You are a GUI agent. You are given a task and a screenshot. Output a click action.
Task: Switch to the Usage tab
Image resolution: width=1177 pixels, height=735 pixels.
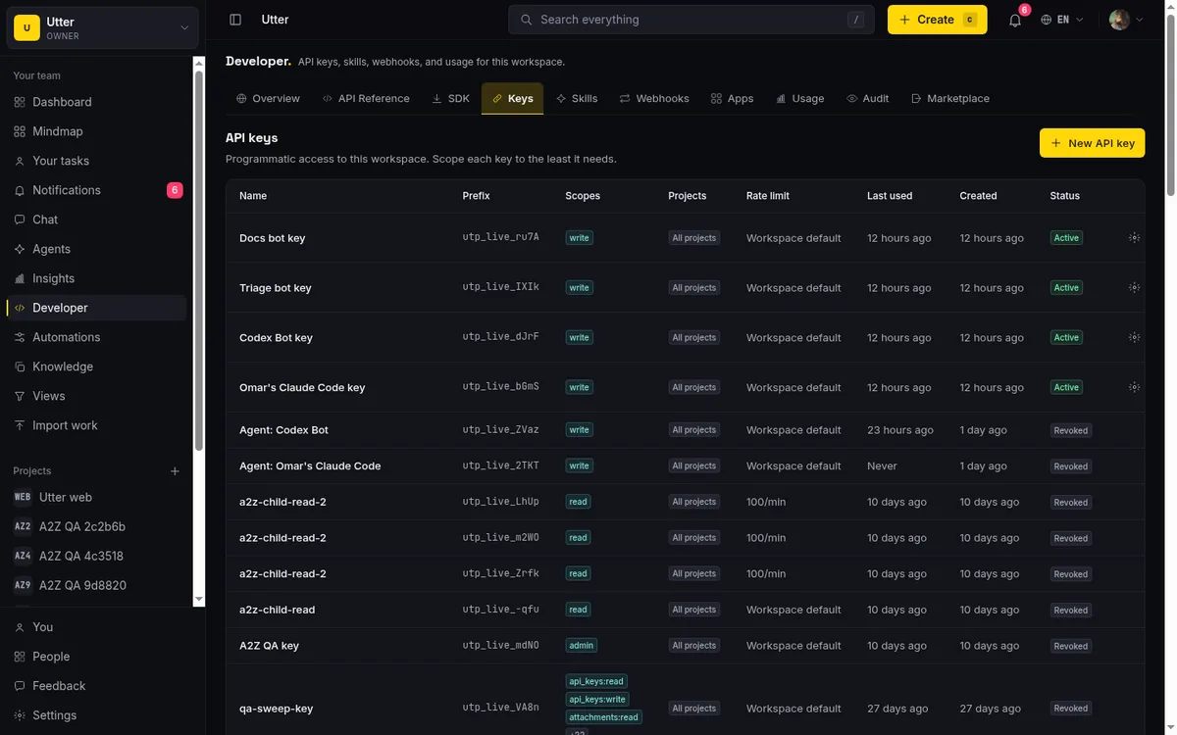click(x=799, y=98)
